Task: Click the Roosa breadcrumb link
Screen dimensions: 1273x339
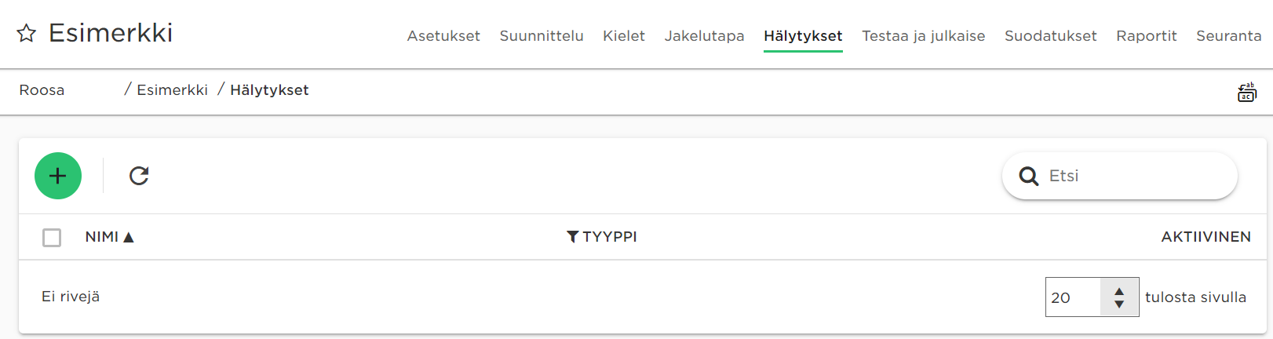Action: pos(42,90)
